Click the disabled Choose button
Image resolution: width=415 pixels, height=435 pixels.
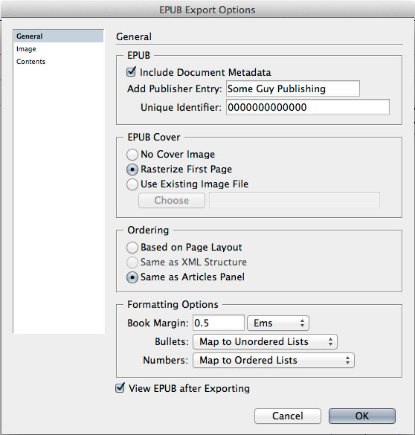172,200
